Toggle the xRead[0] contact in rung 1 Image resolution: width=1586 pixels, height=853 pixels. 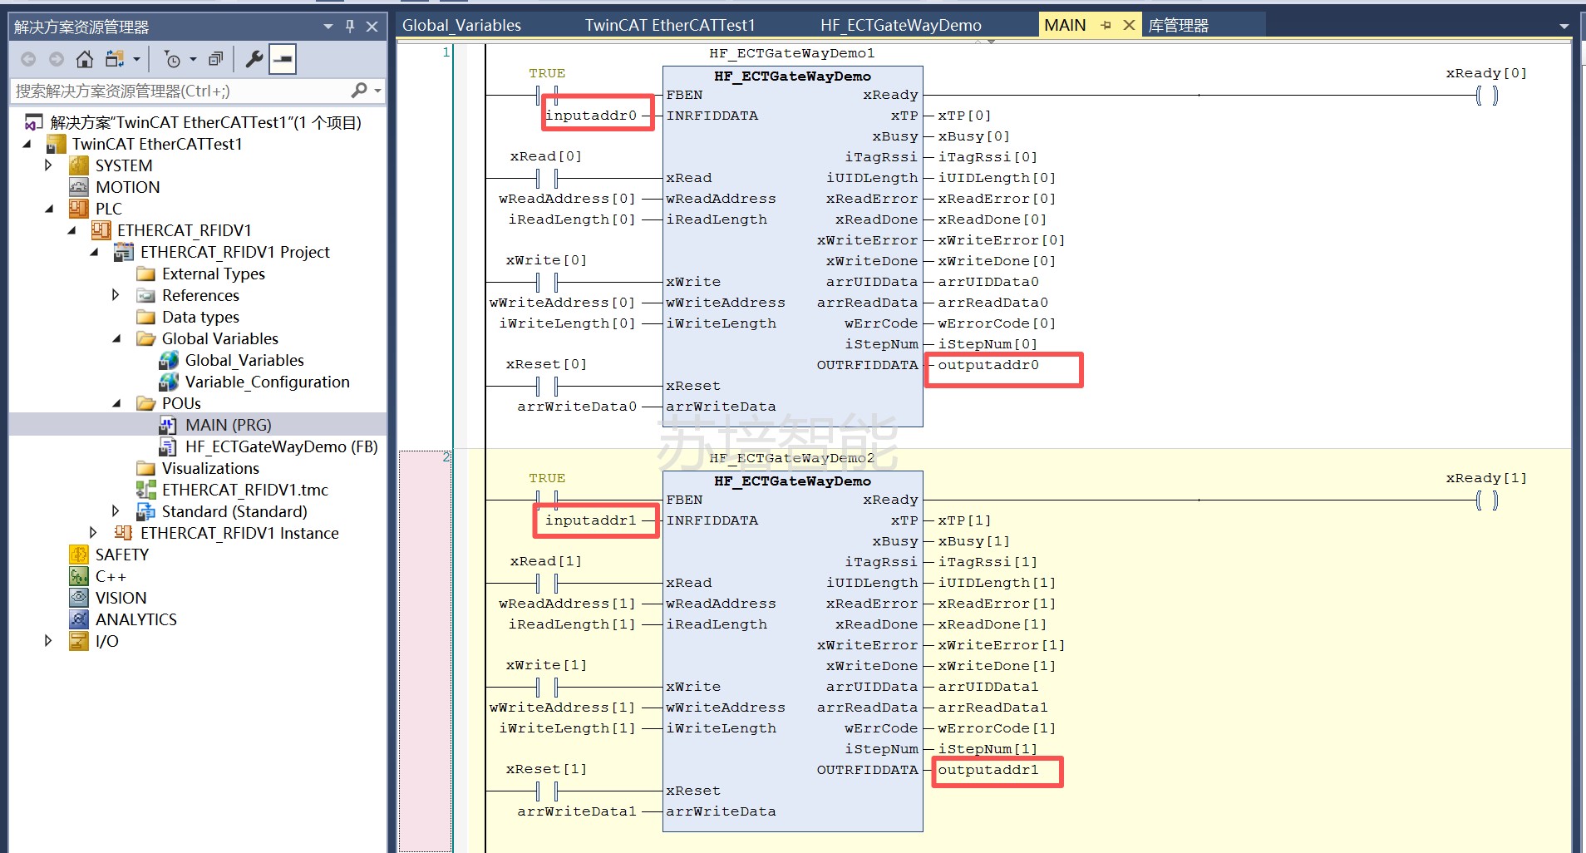tap(547, 178)
